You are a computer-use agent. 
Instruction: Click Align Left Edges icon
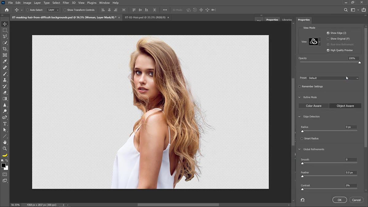coord(103,10)
